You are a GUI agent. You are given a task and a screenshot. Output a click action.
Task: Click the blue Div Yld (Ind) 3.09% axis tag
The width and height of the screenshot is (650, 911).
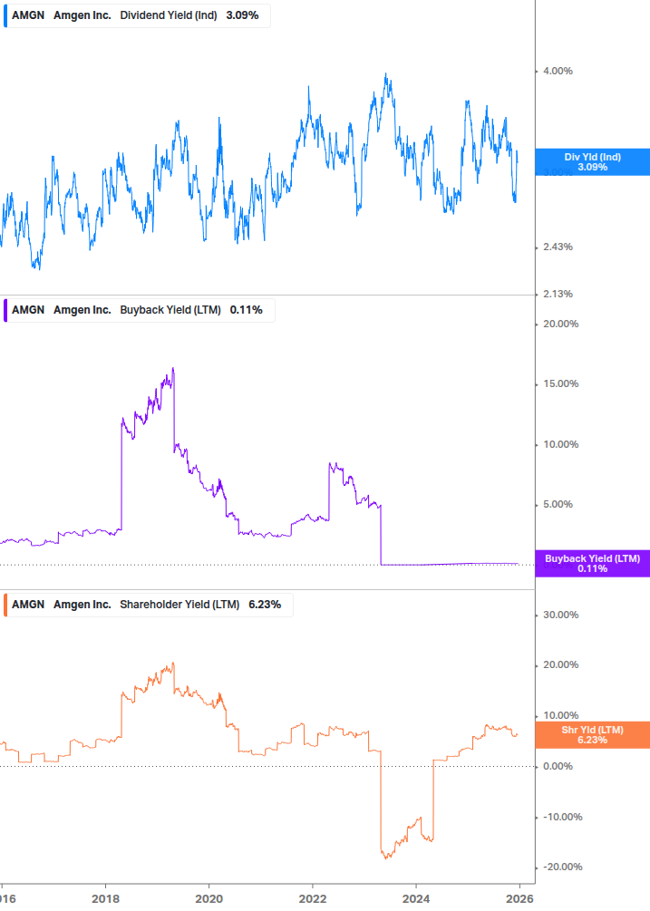(x=593, y=162)
